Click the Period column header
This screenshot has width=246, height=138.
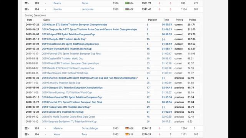pos(180,20)
